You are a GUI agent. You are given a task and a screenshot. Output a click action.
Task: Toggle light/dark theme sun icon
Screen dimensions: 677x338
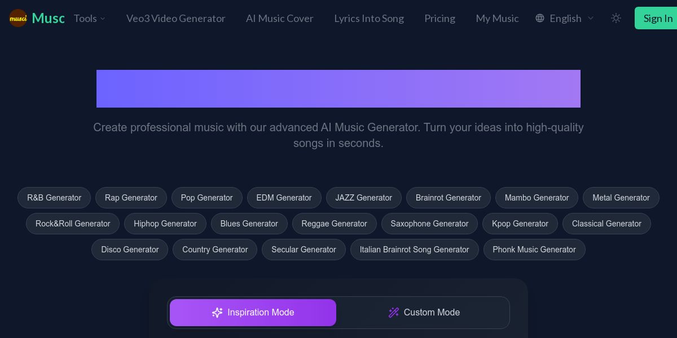pyautogui.click(x=616, y=18)
